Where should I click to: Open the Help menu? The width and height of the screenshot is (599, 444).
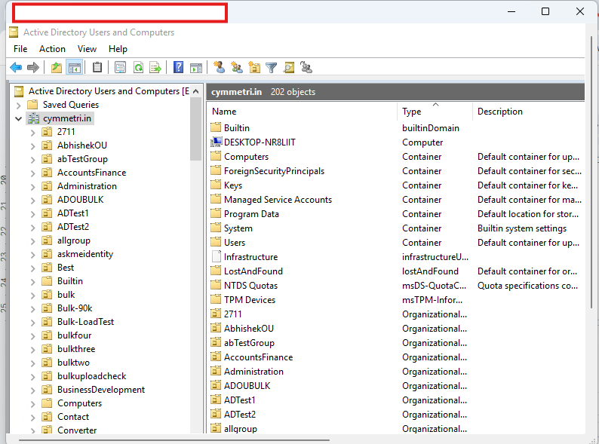tap(118, 49)
